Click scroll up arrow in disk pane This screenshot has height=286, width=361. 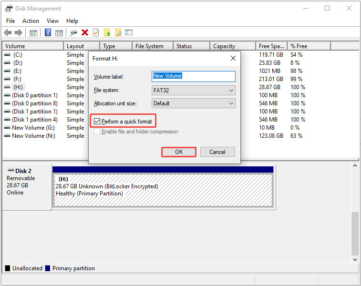tap(355, 165)
